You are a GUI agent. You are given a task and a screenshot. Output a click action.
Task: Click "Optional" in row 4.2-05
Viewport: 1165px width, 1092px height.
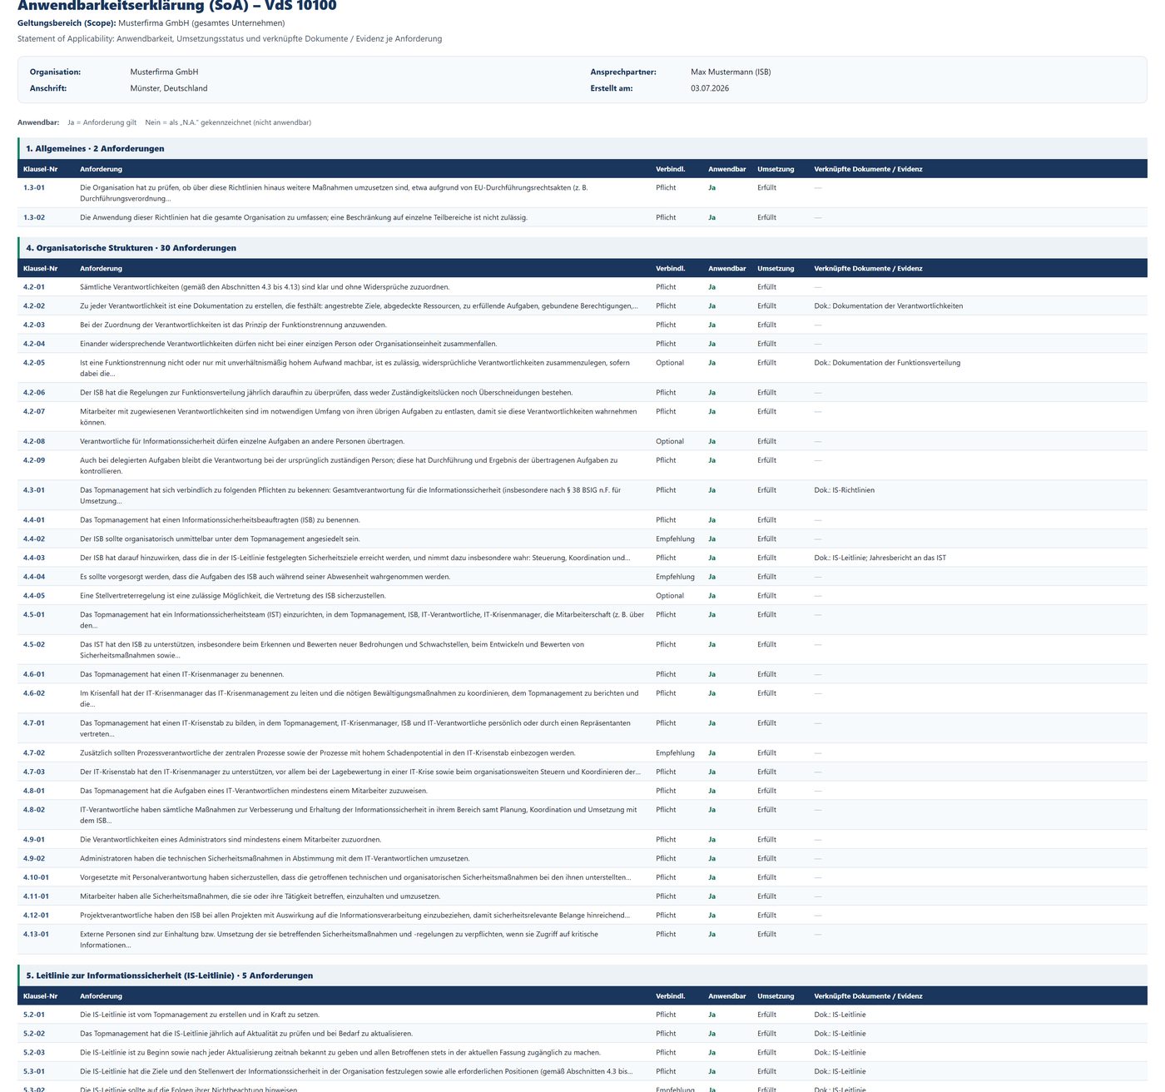point(670,363)
